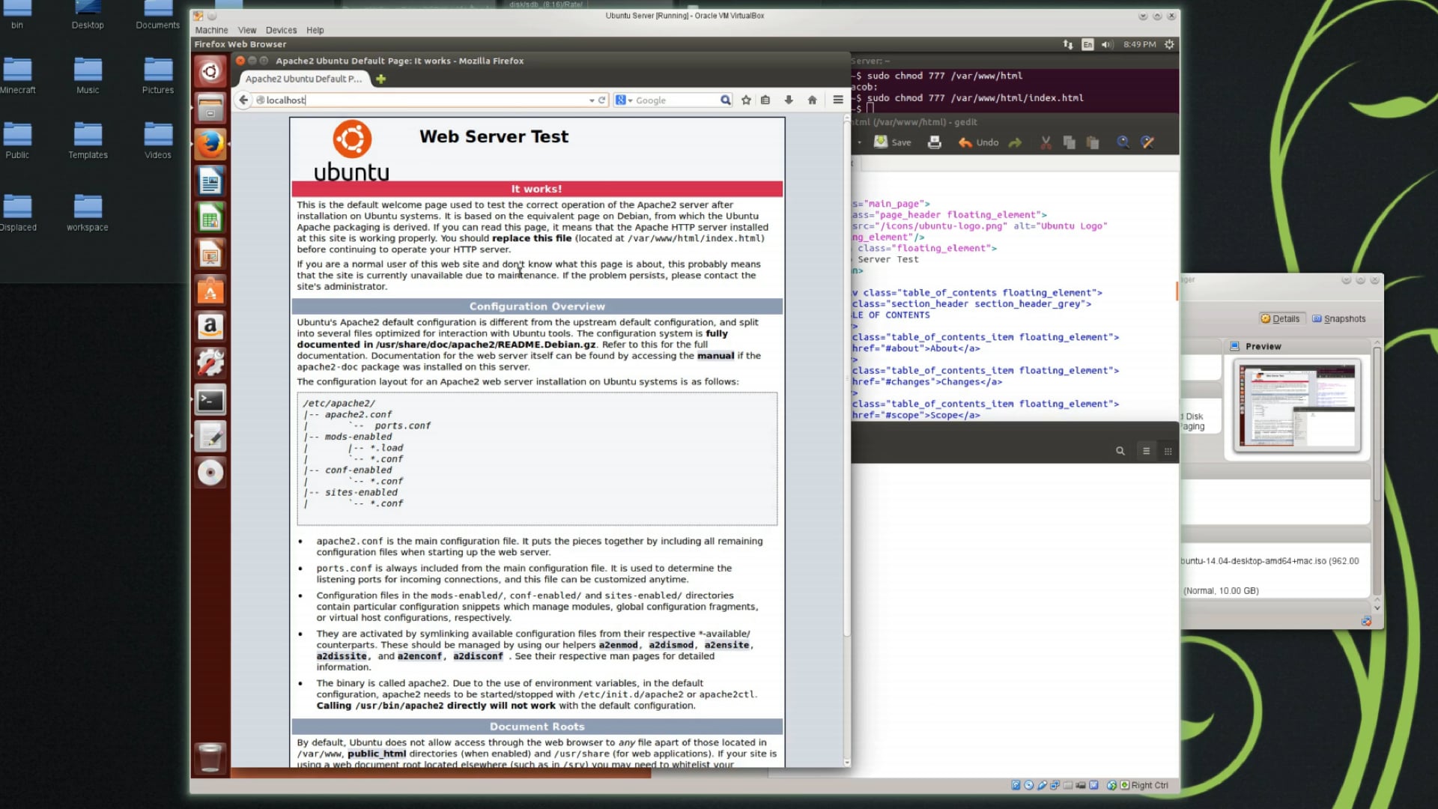The image size is (1438, 809).
Task: Open Find in gedit toolbar
Action: 1123,142
